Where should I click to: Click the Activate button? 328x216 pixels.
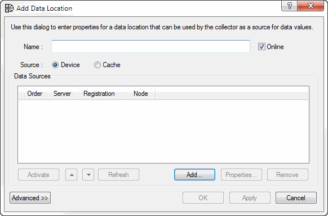click(38, 175)
